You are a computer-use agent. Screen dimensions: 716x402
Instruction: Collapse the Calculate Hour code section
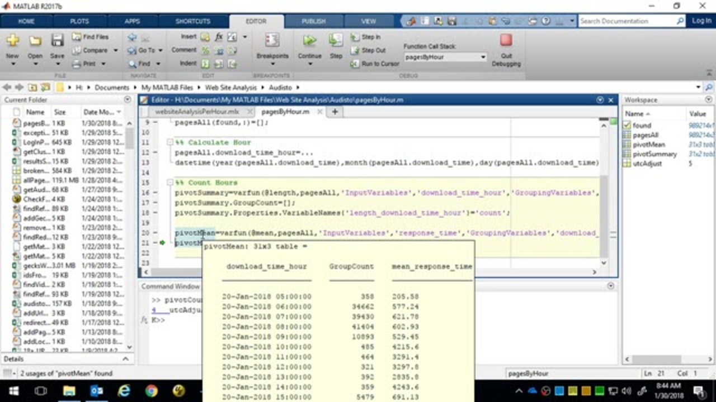point(170,143)
